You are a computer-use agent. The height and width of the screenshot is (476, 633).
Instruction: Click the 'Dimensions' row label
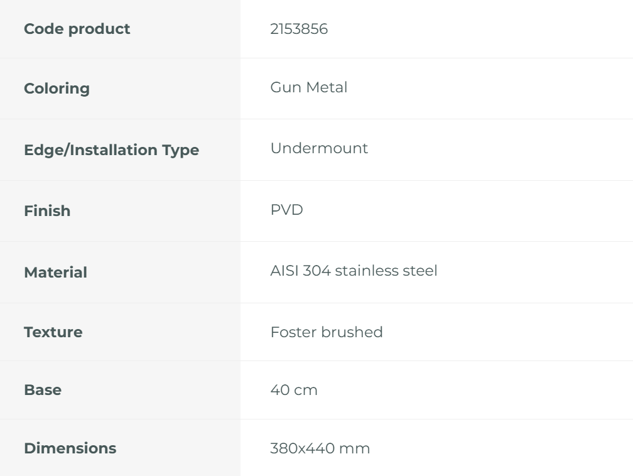click(70, 448)
